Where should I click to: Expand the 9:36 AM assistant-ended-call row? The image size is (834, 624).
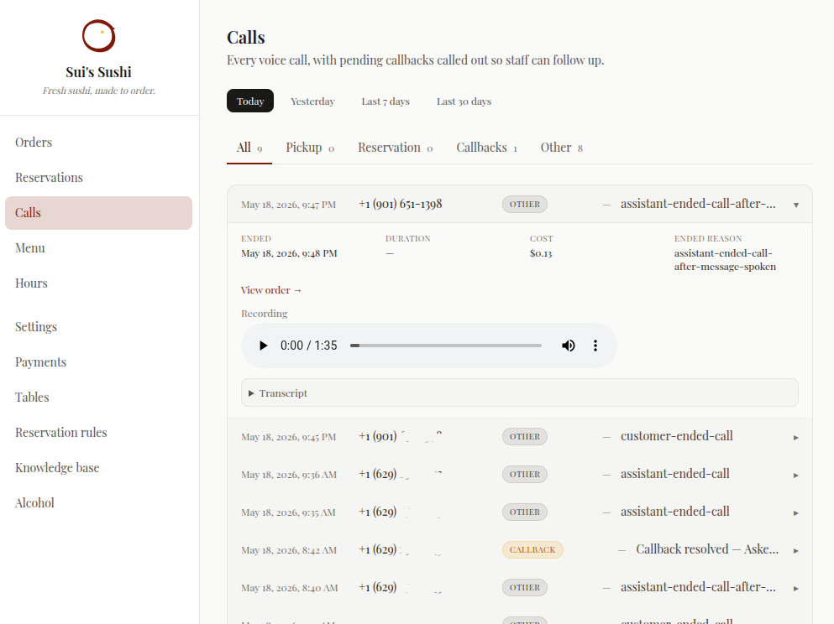coord(519,474)
